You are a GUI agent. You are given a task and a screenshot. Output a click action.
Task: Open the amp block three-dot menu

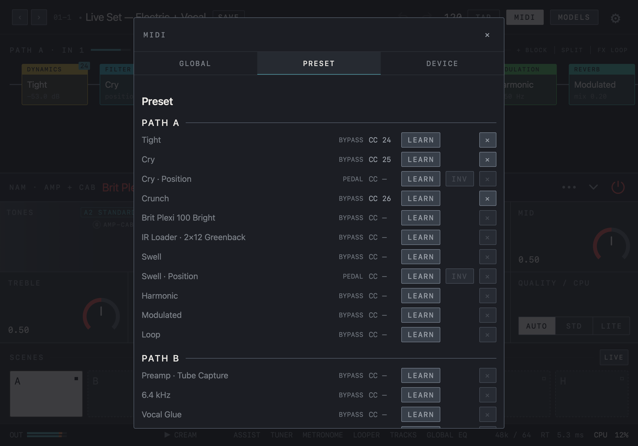[x=569, y=187]
